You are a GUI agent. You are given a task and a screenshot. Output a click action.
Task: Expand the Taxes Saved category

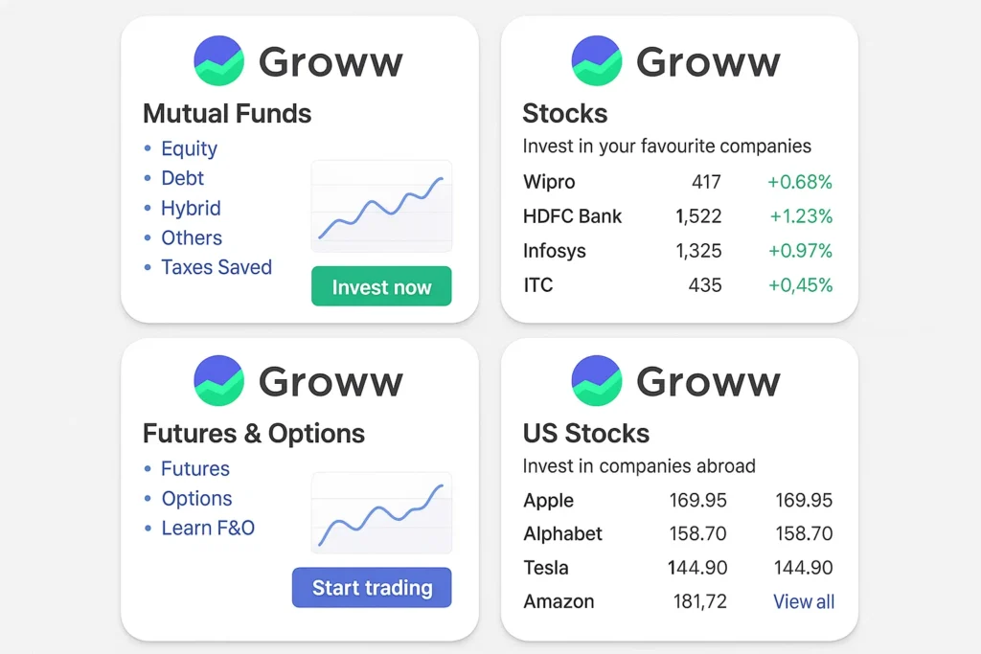(217, 268)
